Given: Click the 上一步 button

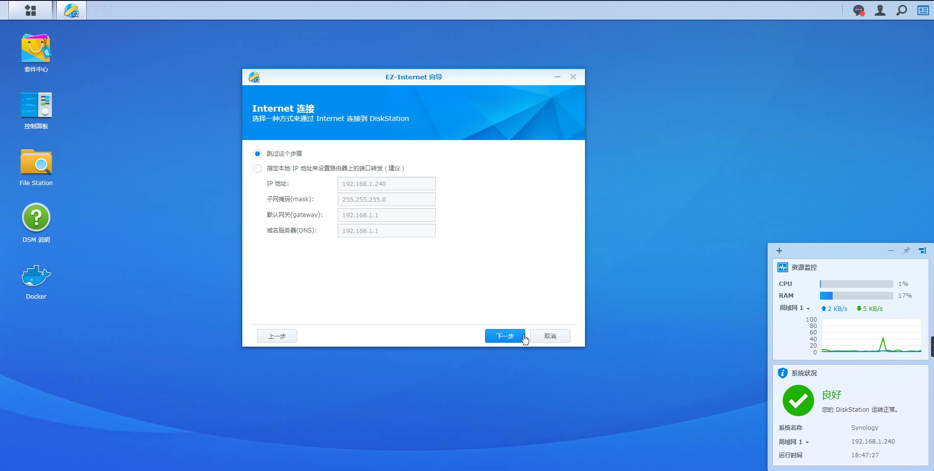Looking at the screenshot, I should pyautogui.click(x=277, y=336).
